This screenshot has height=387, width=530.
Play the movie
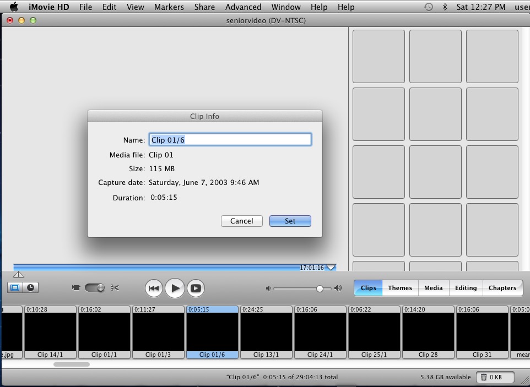pos(175,288)
